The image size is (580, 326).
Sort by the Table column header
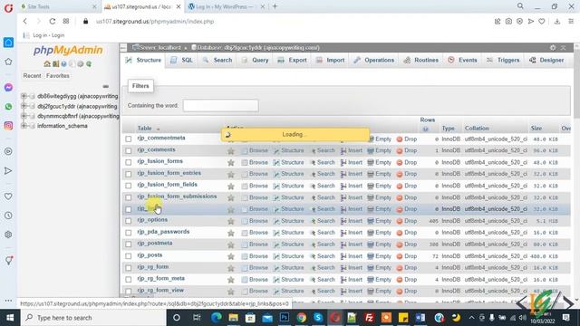point(144,129)
